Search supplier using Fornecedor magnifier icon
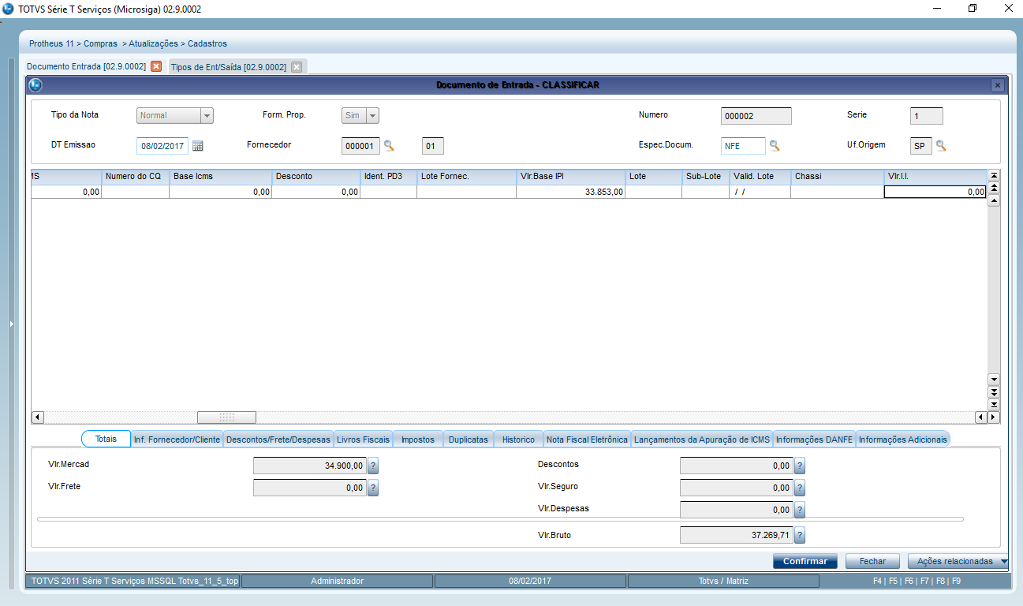This screenshot has width=1023, height=606. click(389, 145)
